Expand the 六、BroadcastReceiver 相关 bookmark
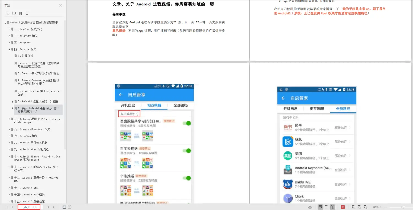 click(9, 129)
